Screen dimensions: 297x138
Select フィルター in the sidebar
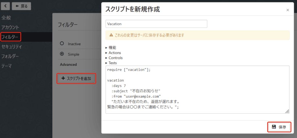(11, 37)
